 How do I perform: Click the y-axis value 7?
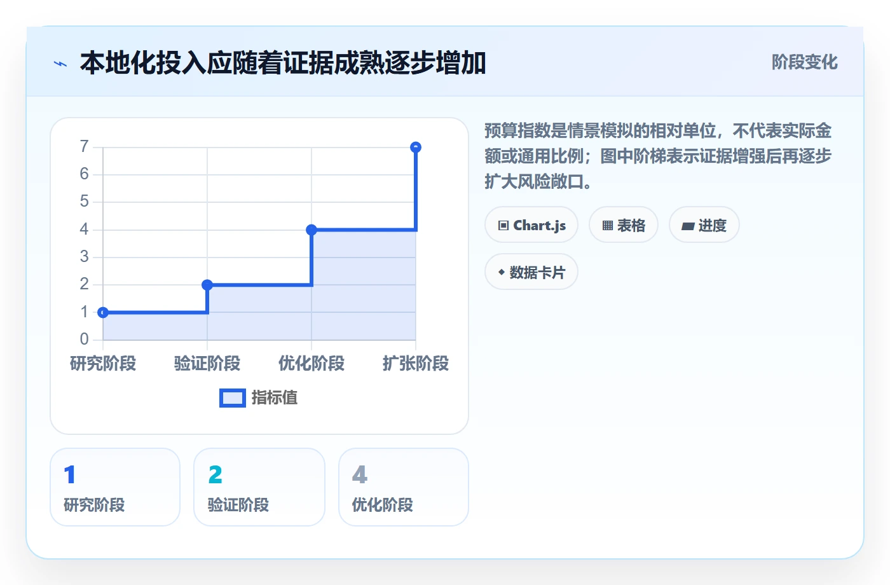(x=84, y=147)
